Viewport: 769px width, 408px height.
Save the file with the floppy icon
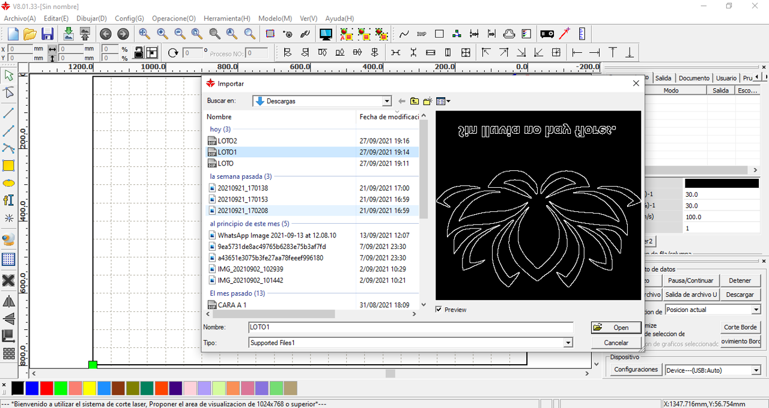coord(47,34)
